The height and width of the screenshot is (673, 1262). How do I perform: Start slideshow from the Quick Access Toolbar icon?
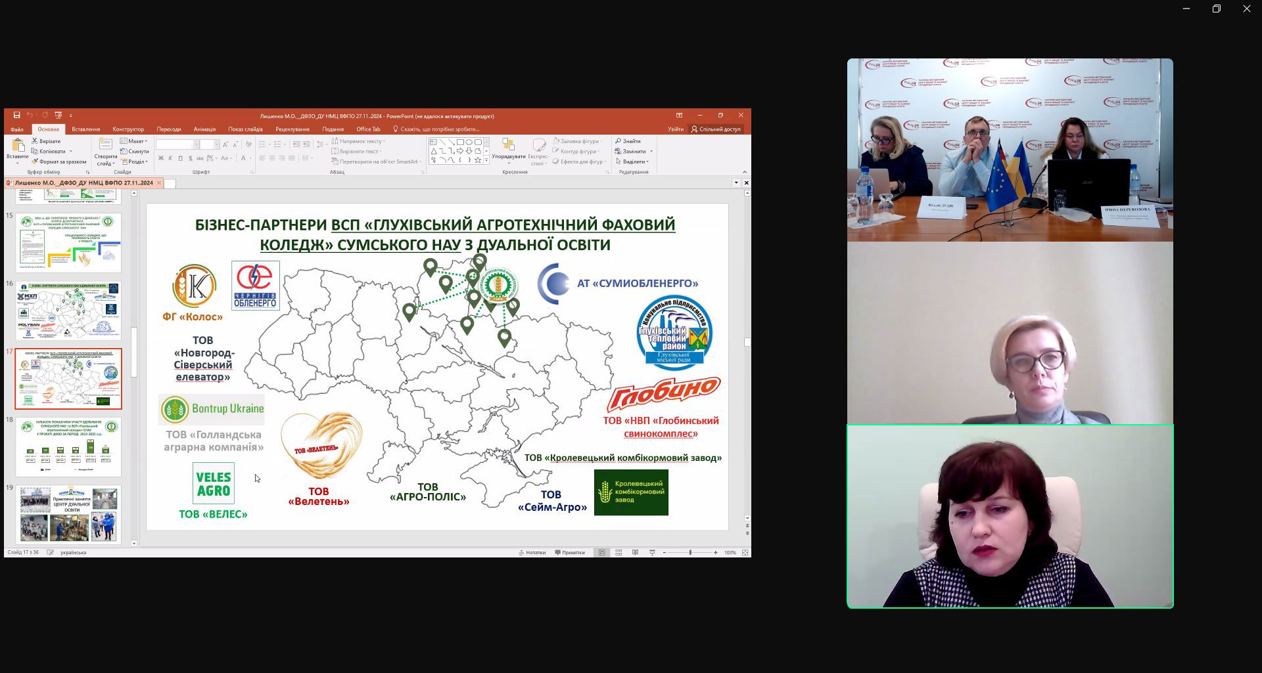58,116
